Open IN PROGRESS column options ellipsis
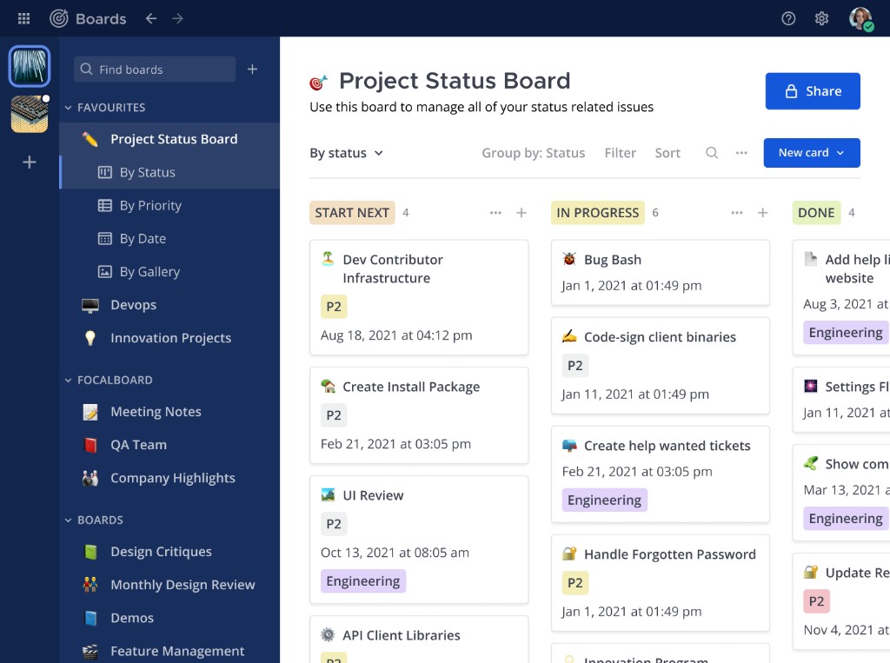The height and width of the screenshot is (663, 890). [737, 213]
